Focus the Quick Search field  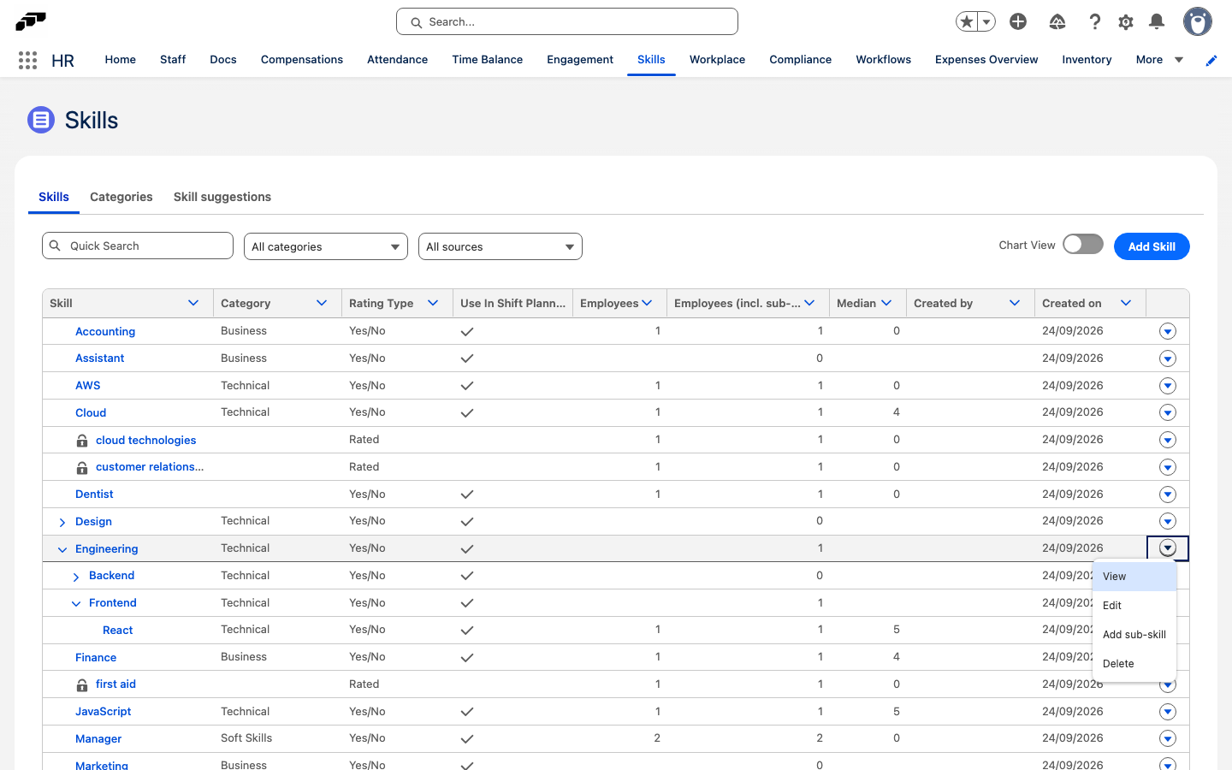point(138,246)
